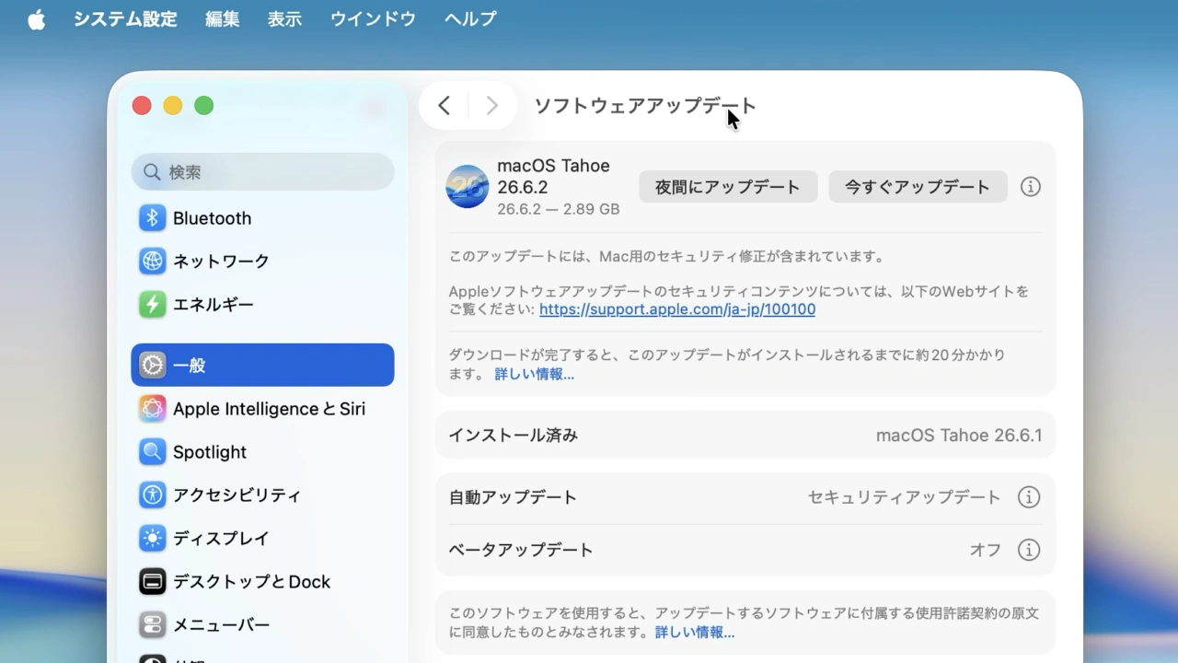Viewport: 1178px width, 663px height.
Task: Click into the 検索 search field
Action: [x=263, y=172]
